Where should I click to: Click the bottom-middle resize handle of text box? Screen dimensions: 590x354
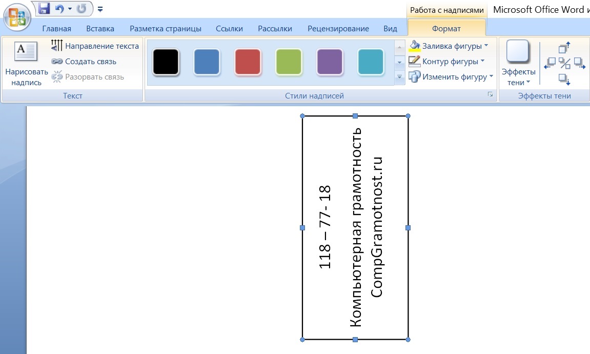click(x=355, y=340)
